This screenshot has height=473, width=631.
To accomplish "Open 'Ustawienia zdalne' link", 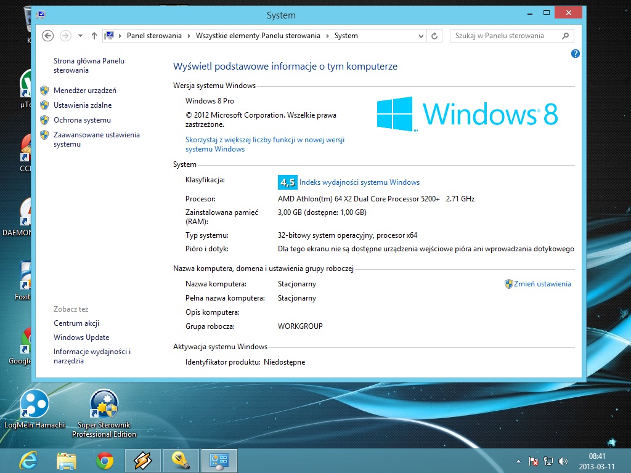I will pyautogui.click(x=83, y=105).
